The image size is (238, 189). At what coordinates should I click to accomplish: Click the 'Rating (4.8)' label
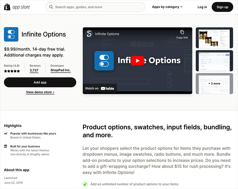coord(12,66)
